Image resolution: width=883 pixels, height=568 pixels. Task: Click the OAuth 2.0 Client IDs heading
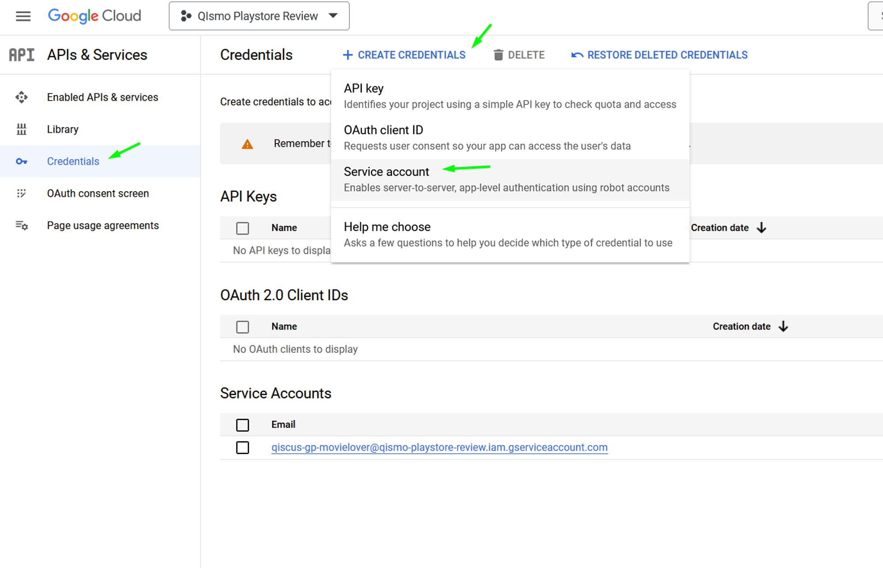(284, 295)
